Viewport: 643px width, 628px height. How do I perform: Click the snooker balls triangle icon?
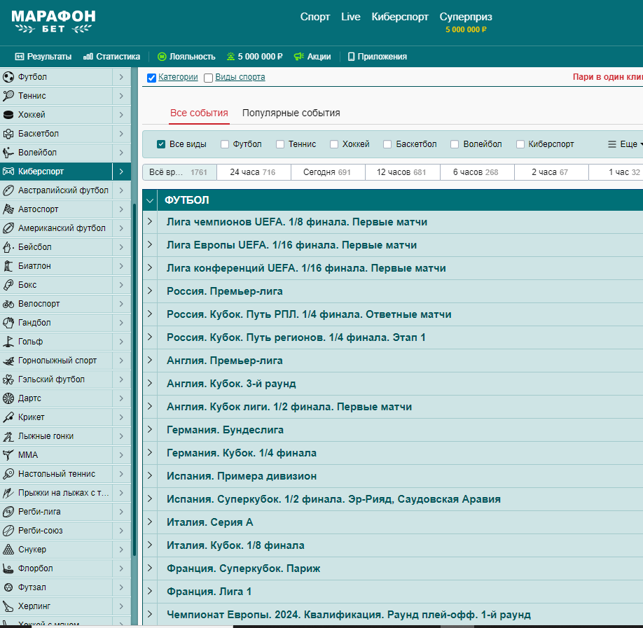[x=8, y=550]
